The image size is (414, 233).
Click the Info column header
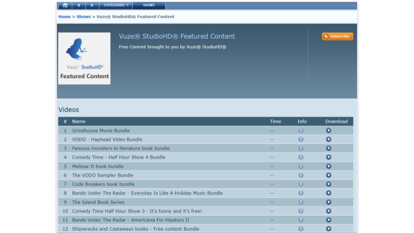302,122
